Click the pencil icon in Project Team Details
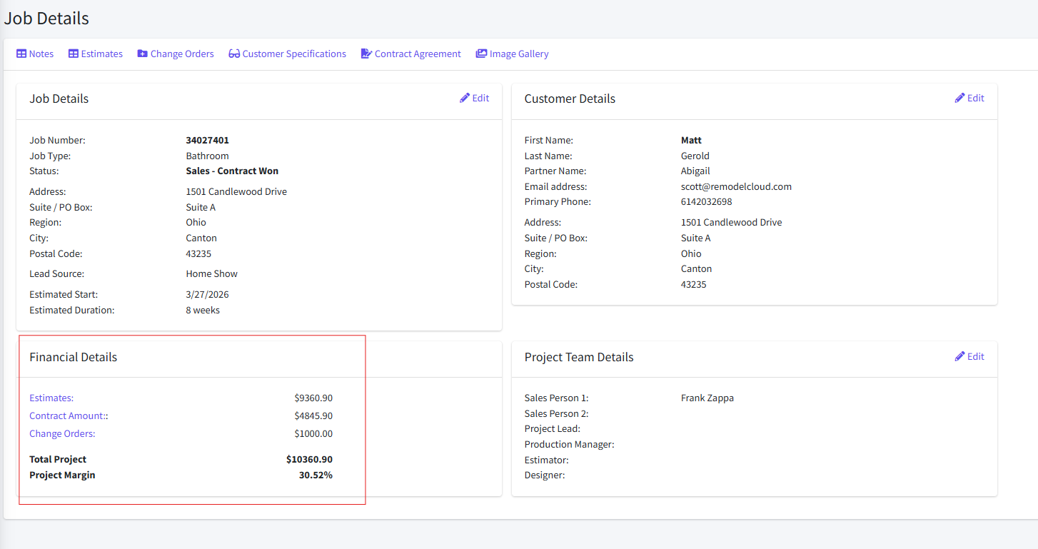 tap(960, 357)
